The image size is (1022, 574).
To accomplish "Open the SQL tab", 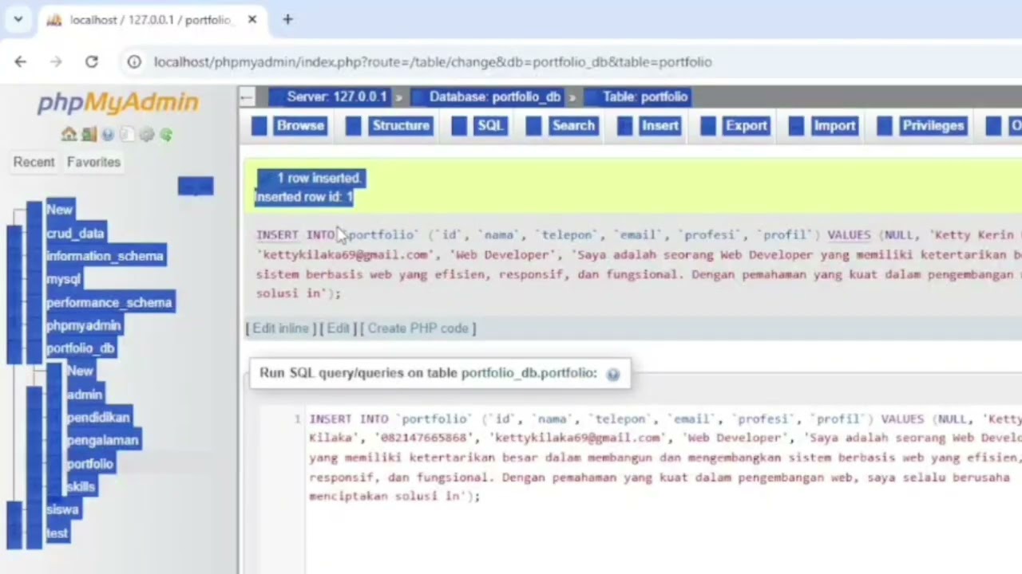I will click(x=479, y=125).
